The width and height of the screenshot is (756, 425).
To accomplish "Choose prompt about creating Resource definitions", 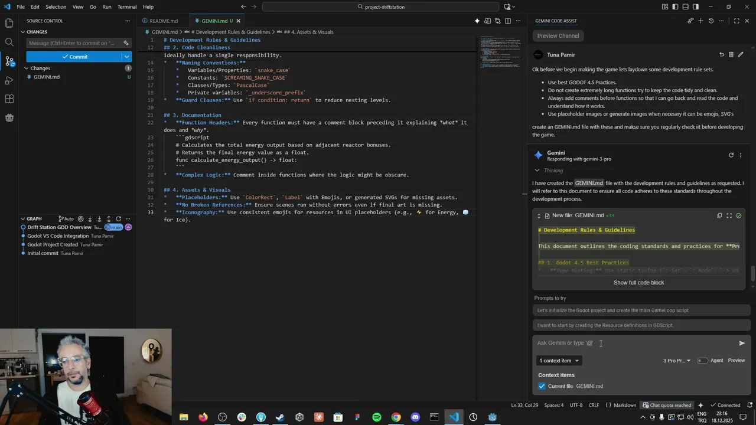I will tap(641, 325).
